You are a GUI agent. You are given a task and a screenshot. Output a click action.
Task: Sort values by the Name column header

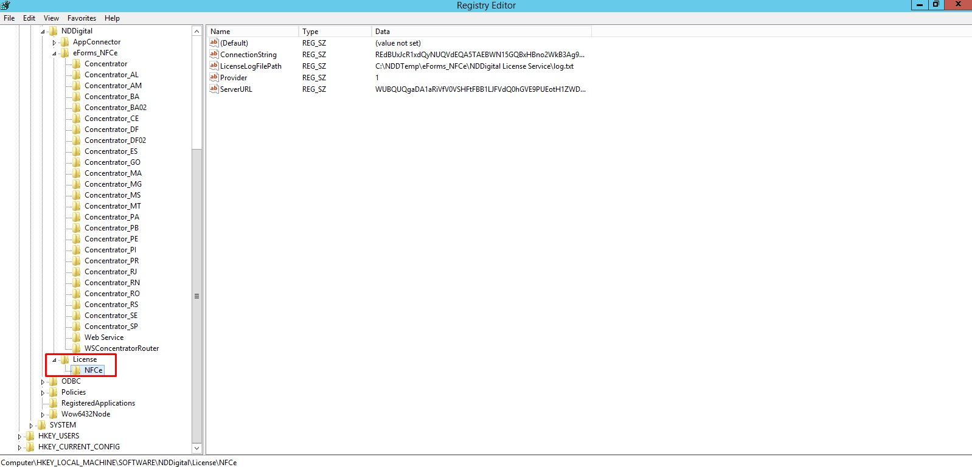click(x=252, y=32)
